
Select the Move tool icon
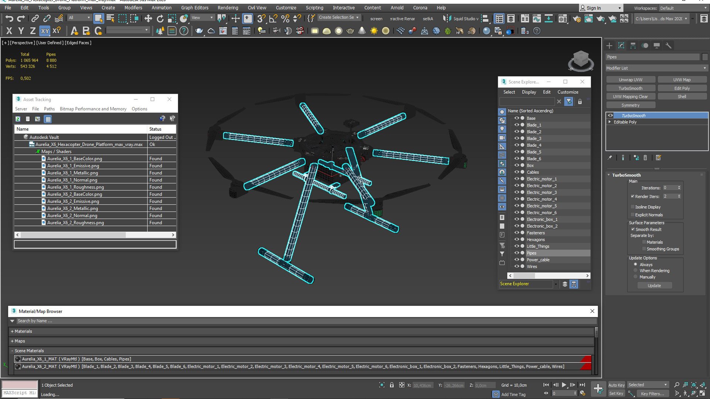click(148, 18)
